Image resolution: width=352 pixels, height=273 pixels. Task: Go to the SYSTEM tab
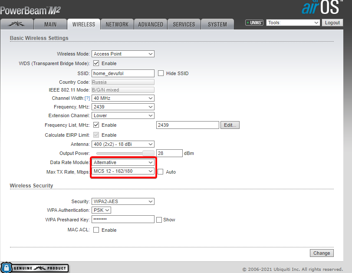coord(217,24)
